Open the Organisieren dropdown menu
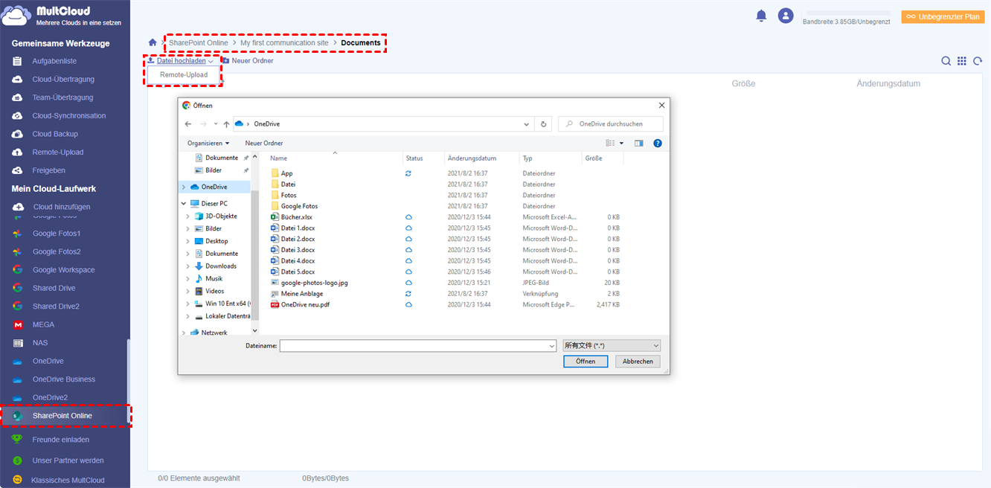This screenshot has width=991, height=488. point(208,143)
